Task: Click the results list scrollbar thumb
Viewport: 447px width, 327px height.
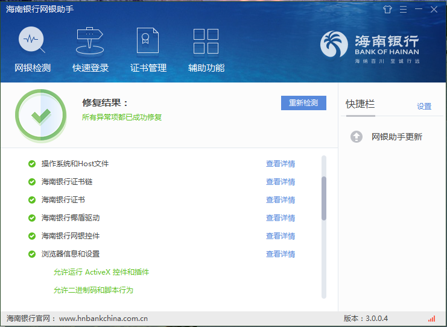Action: coord(324,198)
